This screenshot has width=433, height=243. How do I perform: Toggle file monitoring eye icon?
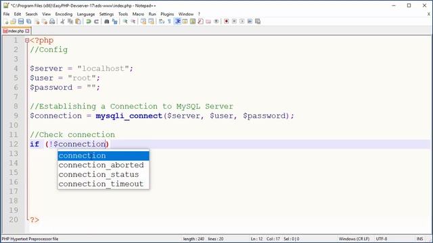[216, 22]
